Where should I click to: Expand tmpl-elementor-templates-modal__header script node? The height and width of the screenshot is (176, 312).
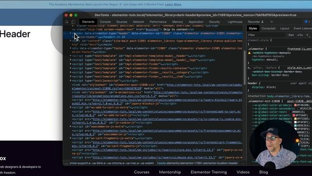point(70,56)
